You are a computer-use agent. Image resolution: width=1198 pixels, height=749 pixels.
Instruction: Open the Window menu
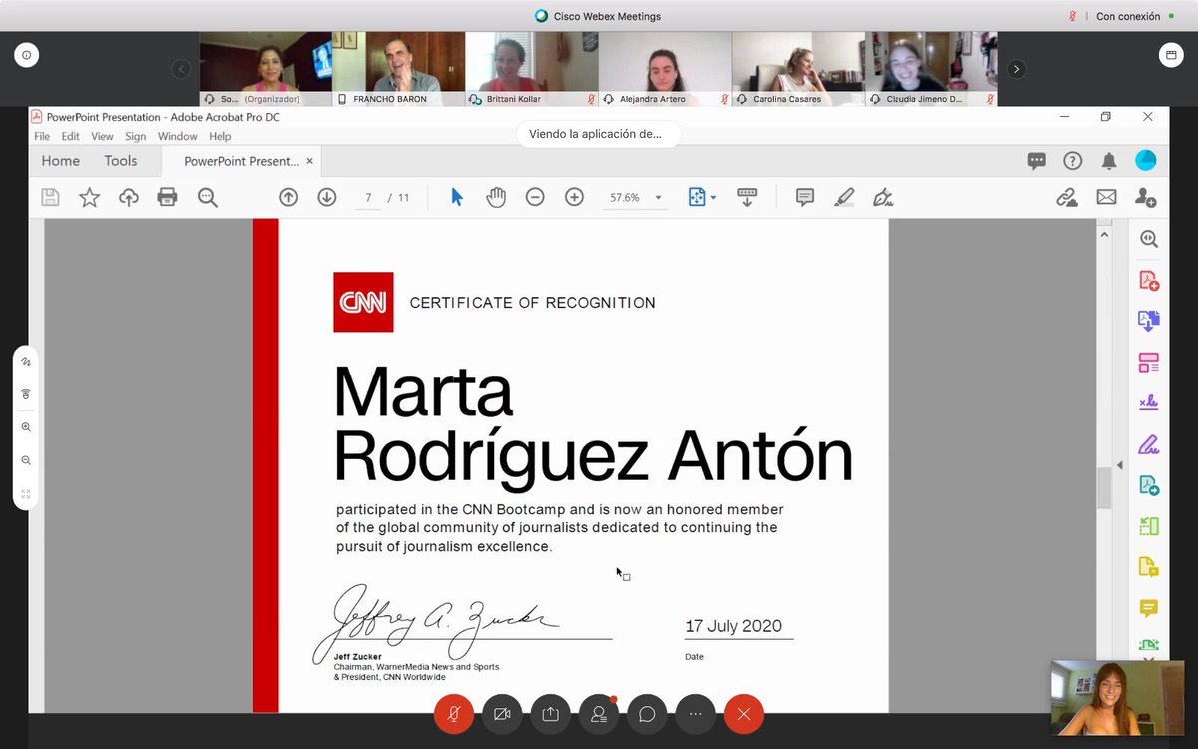click(177, 136)
